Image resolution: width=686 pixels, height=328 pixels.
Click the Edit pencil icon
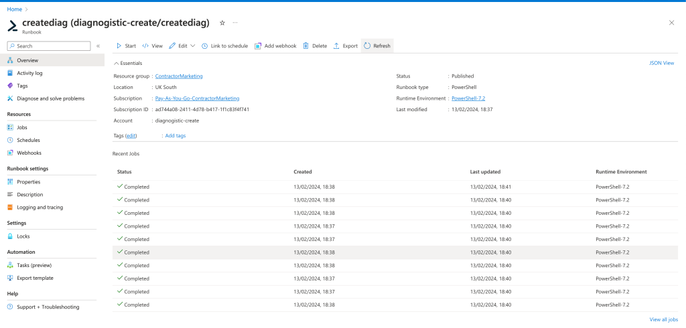(172, 46)
